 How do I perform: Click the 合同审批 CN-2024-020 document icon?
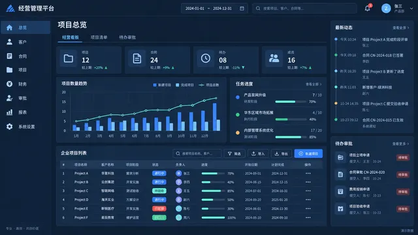point(340,174)
